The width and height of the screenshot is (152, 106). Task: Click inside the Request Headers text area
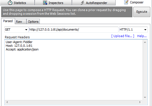pyautogui.click(x=74, y=70)
